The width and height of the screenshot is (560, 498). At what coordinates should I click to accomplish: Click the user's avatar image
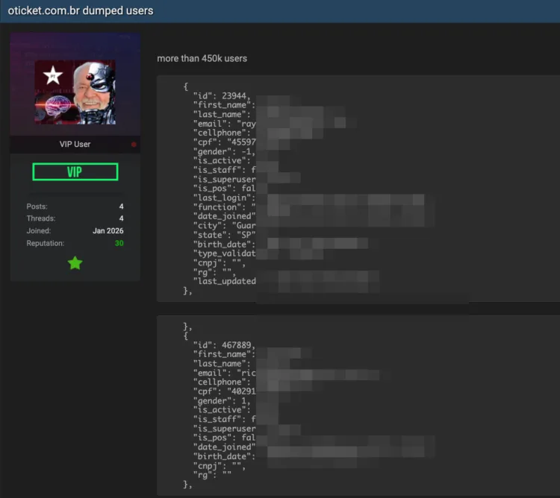point(75,92)
